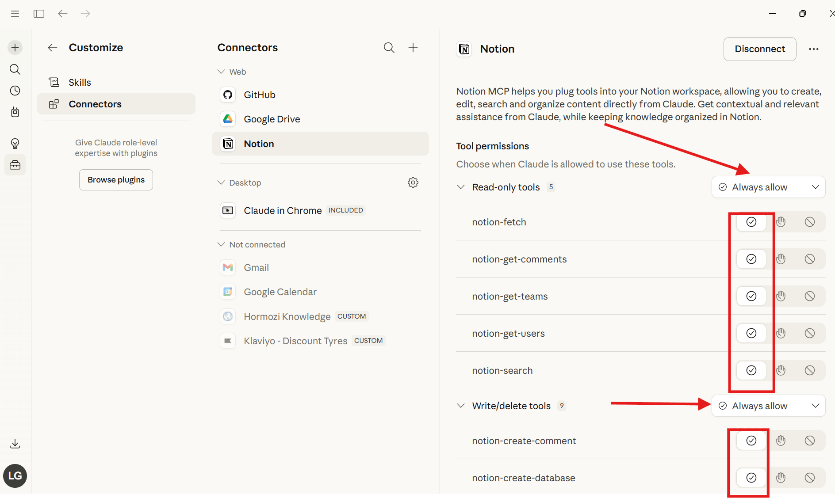Screen dimensions: 835x498
Task: Select Google Drive connector
Action: [320, 119]
